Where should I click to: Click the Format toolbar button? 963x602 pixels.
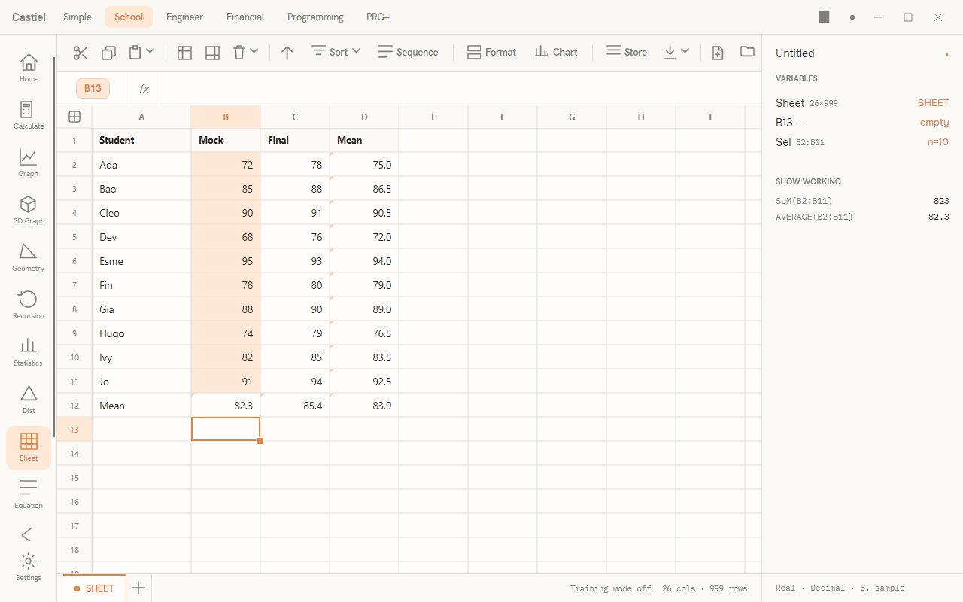491,52
